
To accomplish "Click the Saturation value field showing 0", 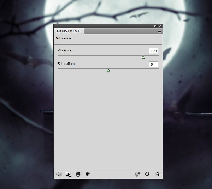I will (154, 64).
